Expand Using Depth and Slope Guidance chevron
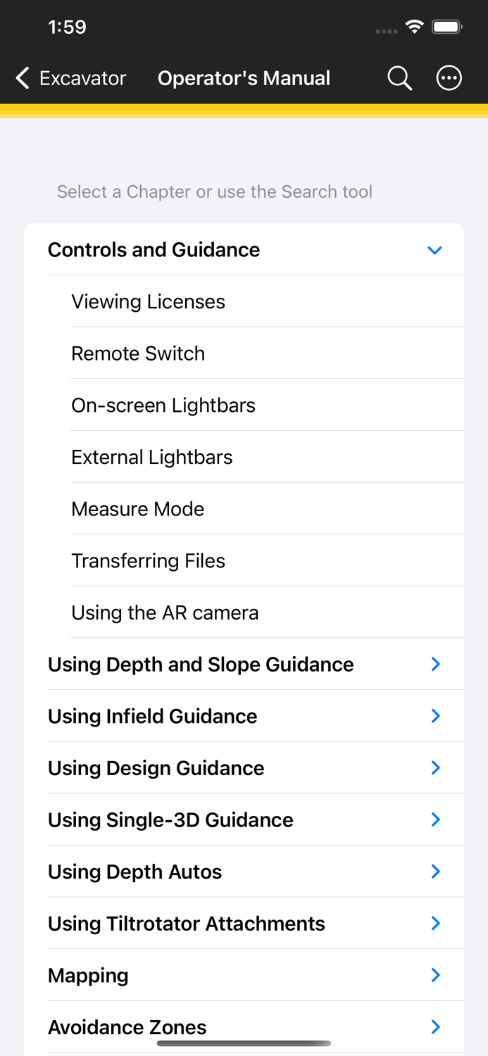 (x=435, y=664)
